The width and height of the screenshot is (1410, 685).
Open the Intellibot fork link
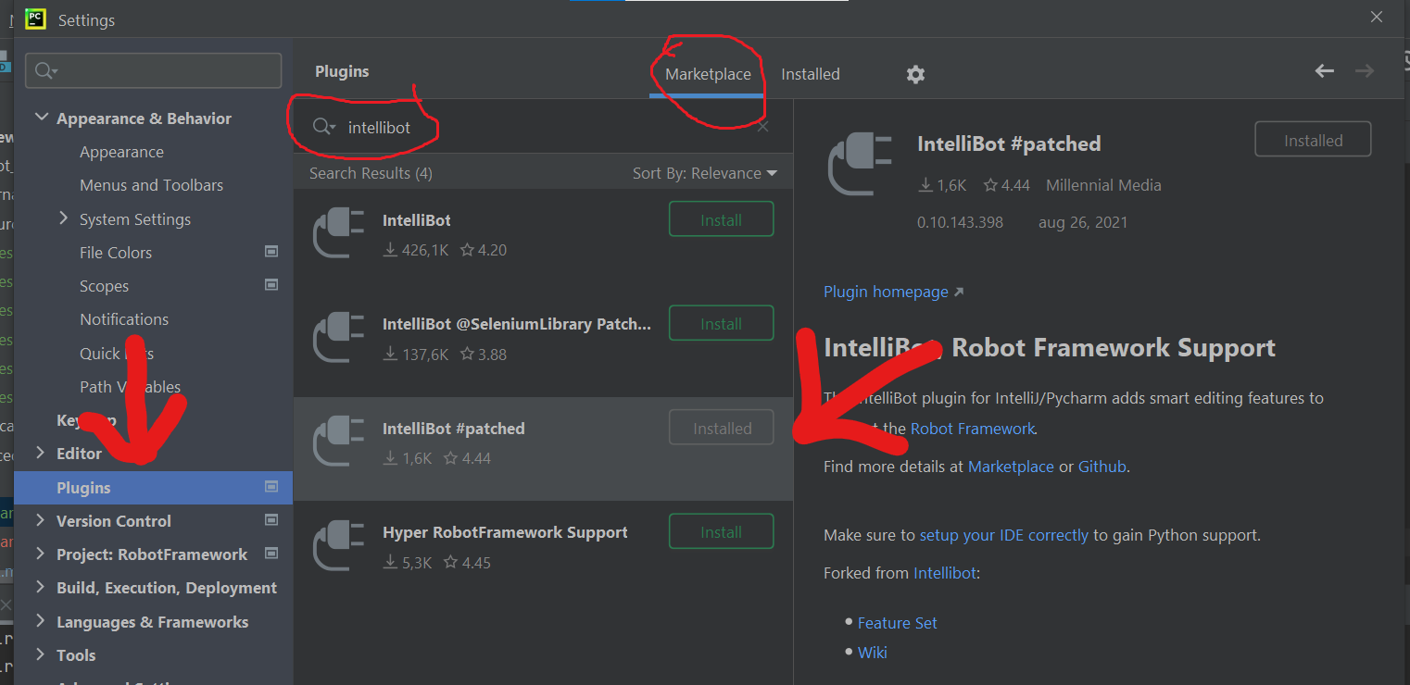click(x=945, y=573)
